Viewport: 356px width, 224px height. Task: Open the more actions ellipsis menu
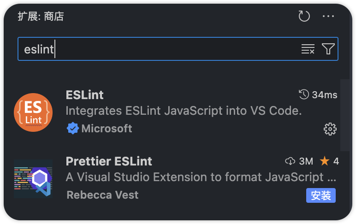point(328,17)
